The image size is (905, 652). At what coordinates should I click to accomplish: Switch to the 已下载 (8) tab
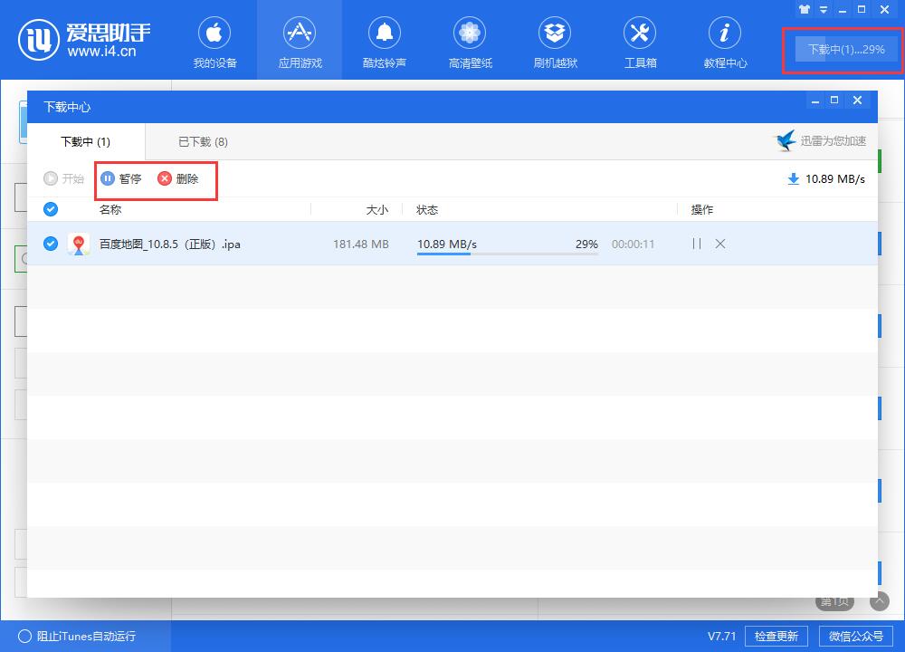point(203,141)
